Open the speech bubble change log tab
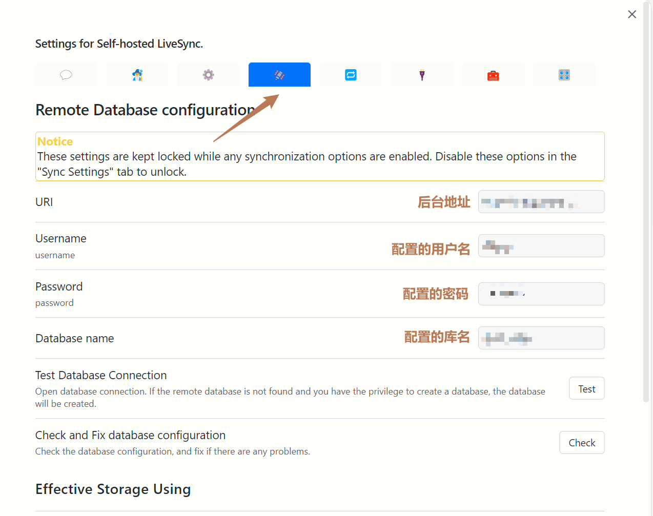The width and height of the screenshot is (653, 516). click(x=66, y=75)
